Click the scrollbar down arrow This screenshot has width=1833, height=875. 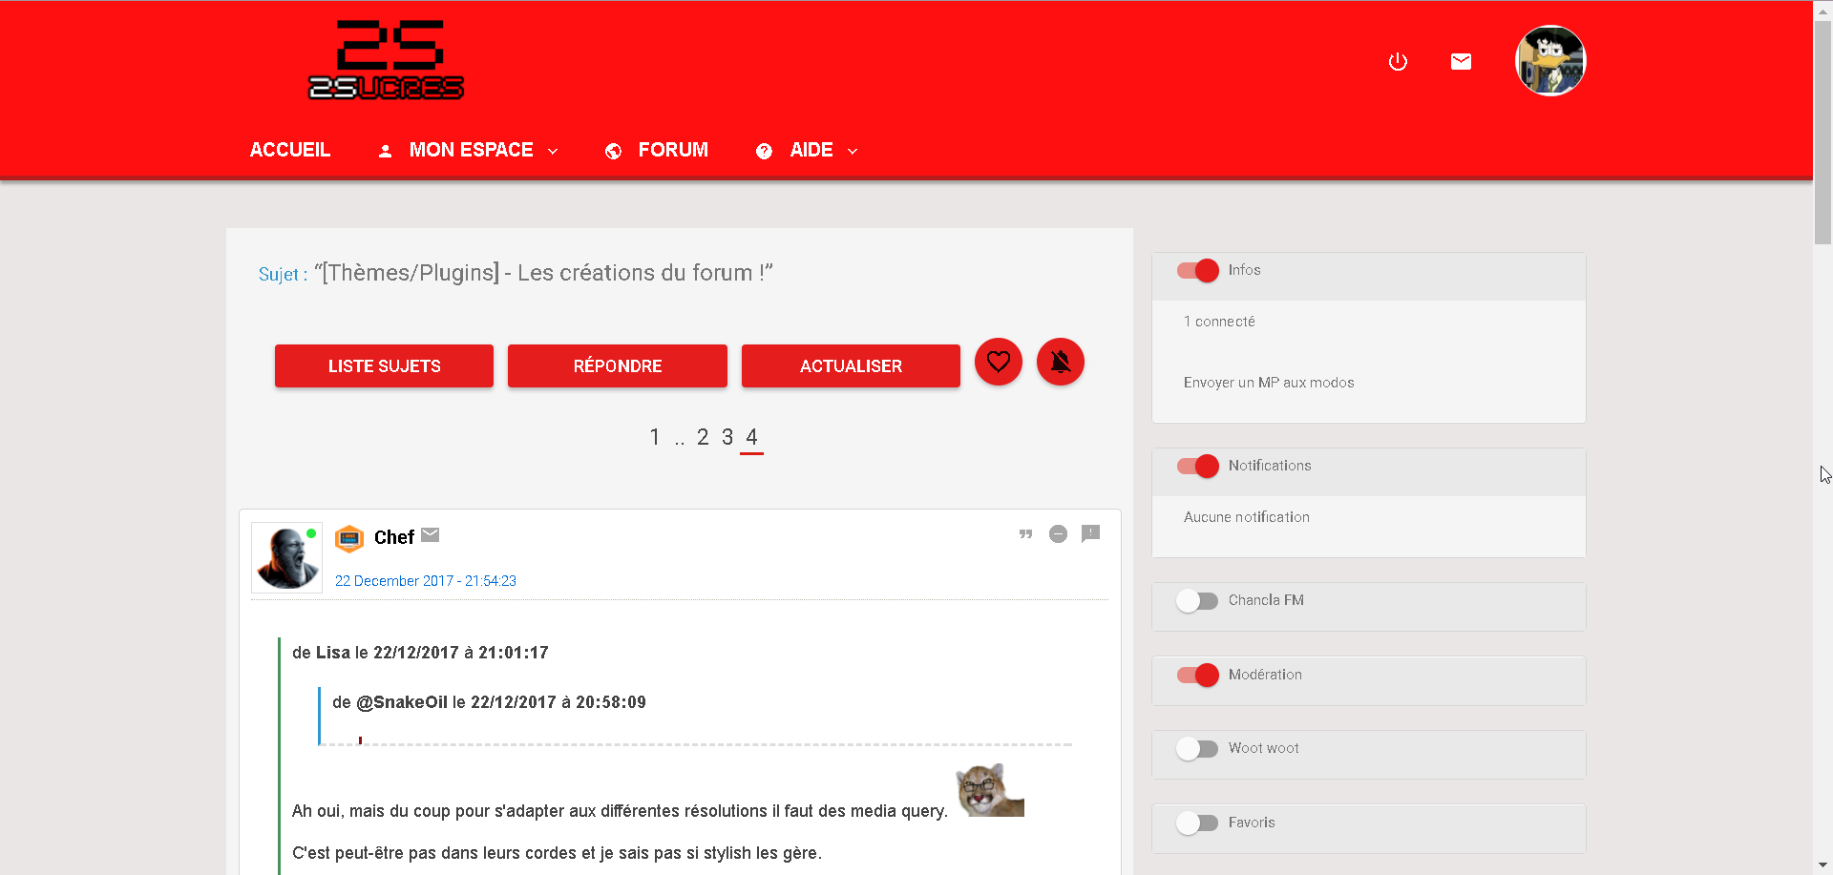click(1822, 865)
